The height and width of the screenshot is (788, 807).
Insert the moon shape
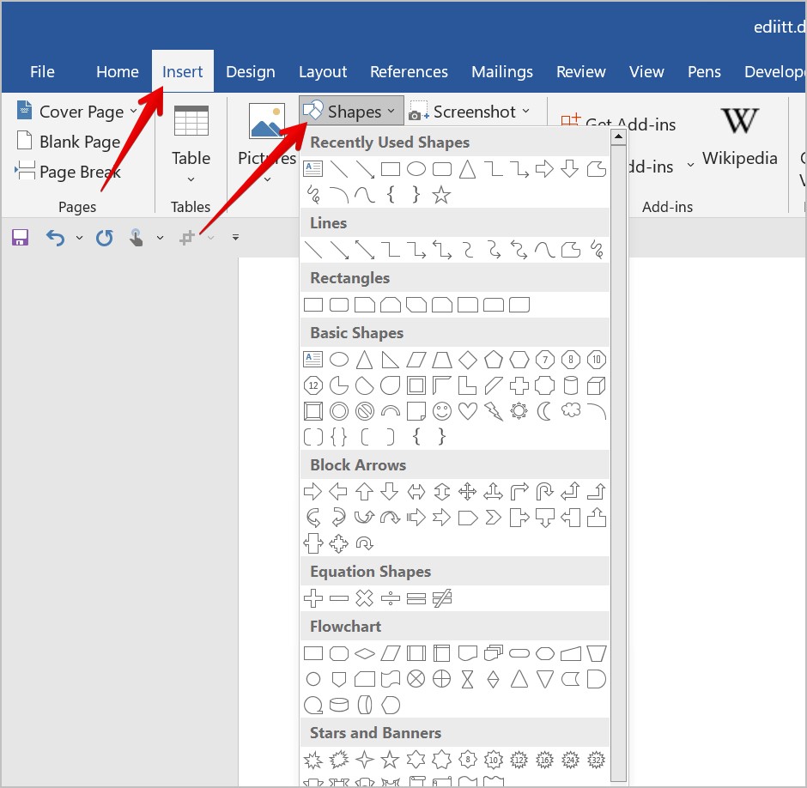click(544, 411)
